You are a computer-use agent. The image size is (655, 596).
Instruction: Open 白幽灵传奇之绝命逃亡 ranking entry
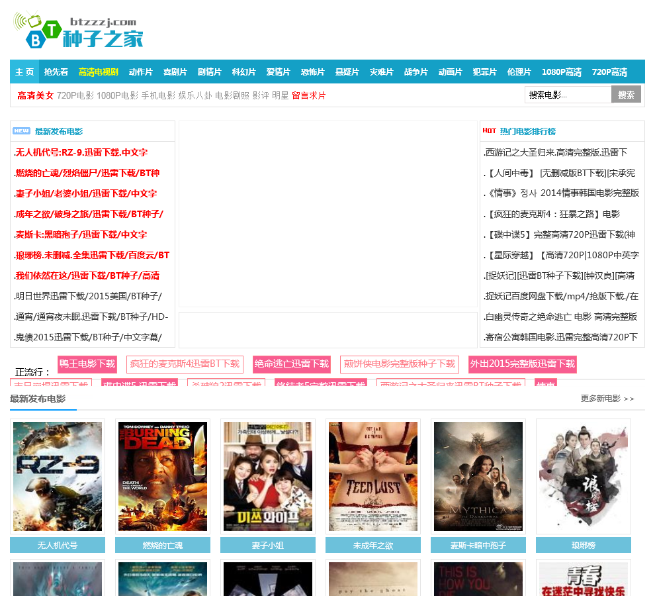[x=560, y=317]
